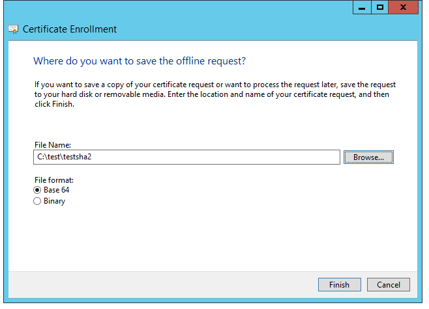Click the "File Name:" label
Screen dimensions: 429x309
click(x=52, y=144)
